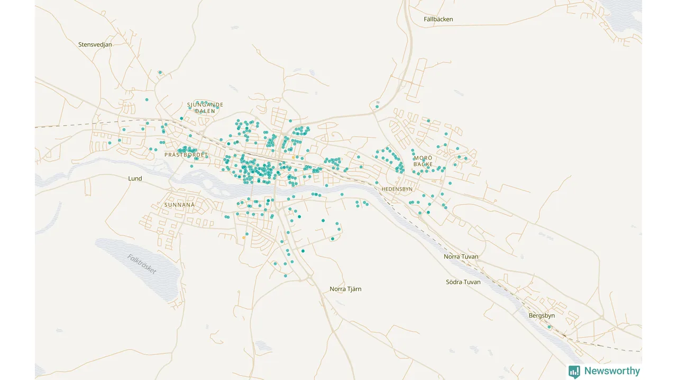
Task: Click the Newsworthy bar-chart logo icon
Action: 574,372
